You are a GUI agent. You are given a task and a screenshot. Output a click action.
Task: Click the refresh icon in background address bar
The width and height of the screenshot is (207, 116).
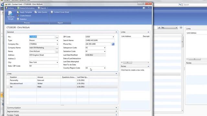[x=180, y=5]
